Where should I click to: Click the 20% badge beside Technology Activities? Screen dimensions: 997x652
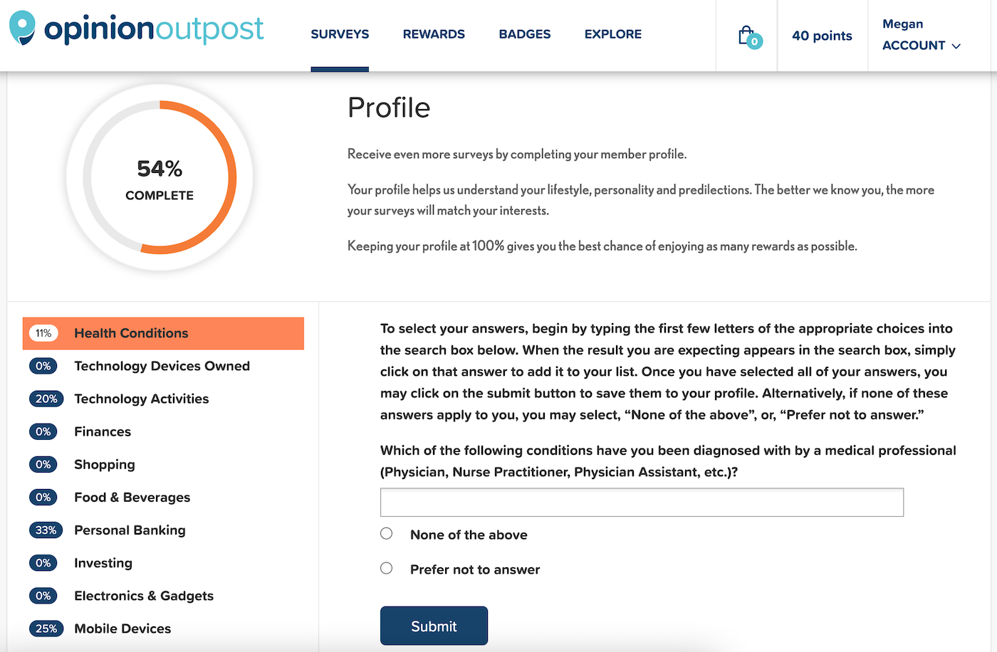pyautogui.click(x=46, y=399)
